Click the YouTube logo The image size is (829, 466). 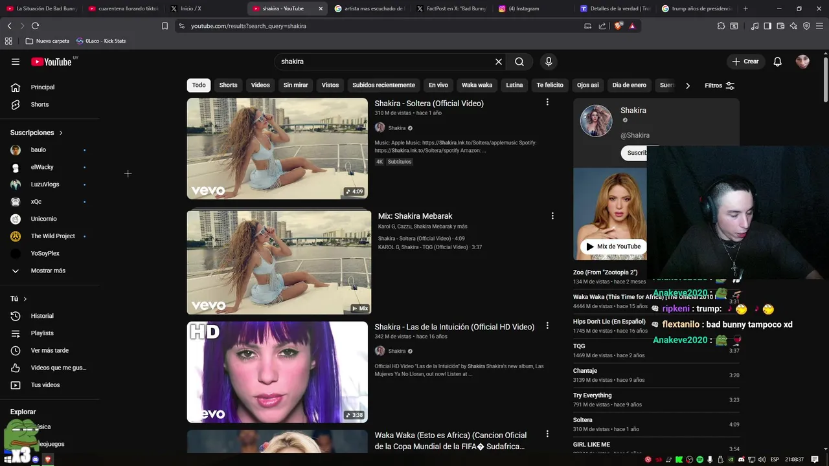(x=51, y=62)
